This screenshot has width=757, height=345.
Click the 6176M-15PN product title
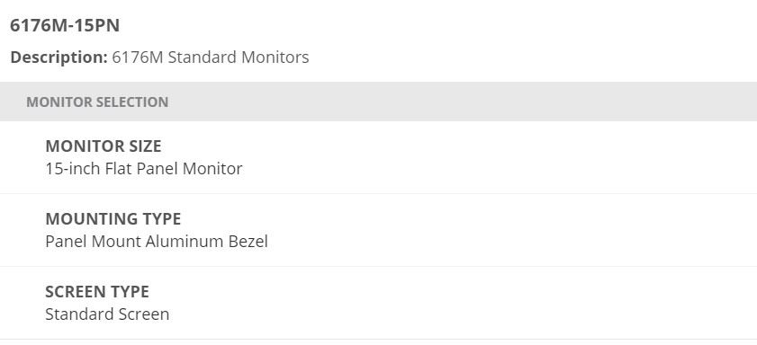65,25
